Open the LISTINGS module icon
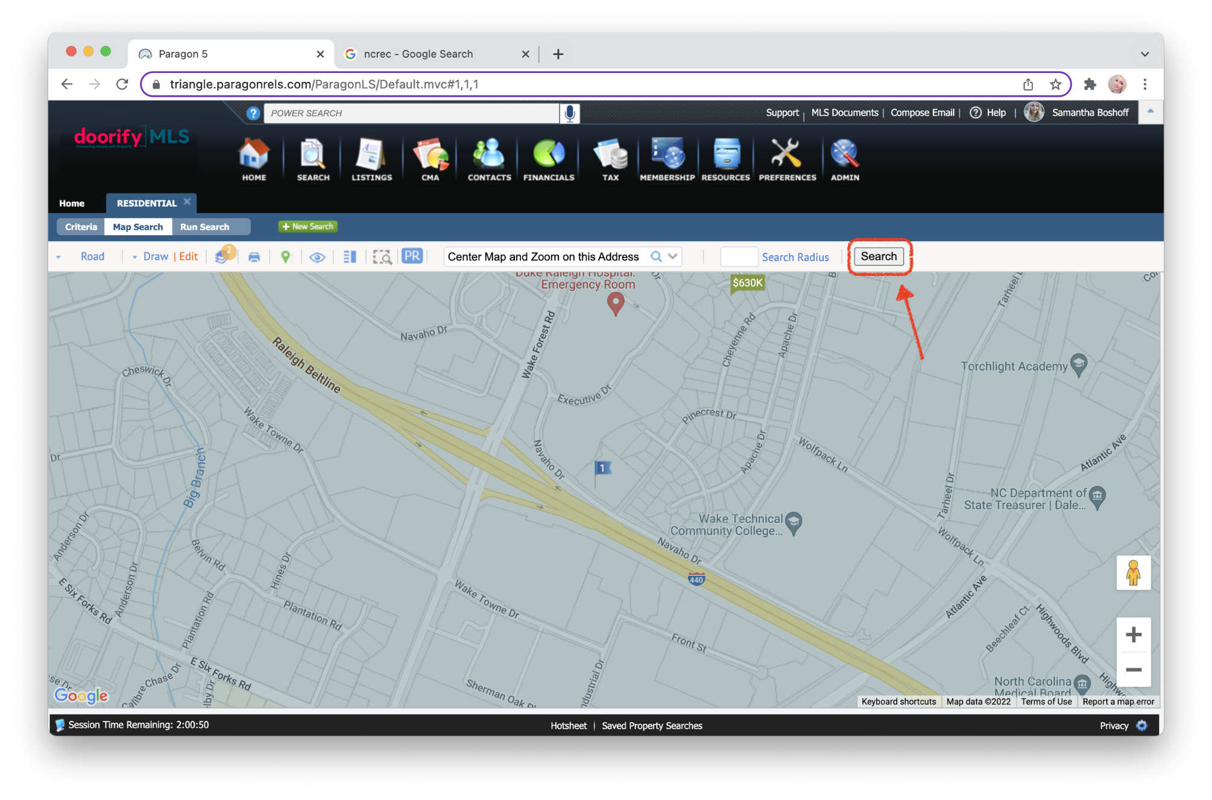Image resolution: width=1212 pixels, height=800 pixels. 371,159
